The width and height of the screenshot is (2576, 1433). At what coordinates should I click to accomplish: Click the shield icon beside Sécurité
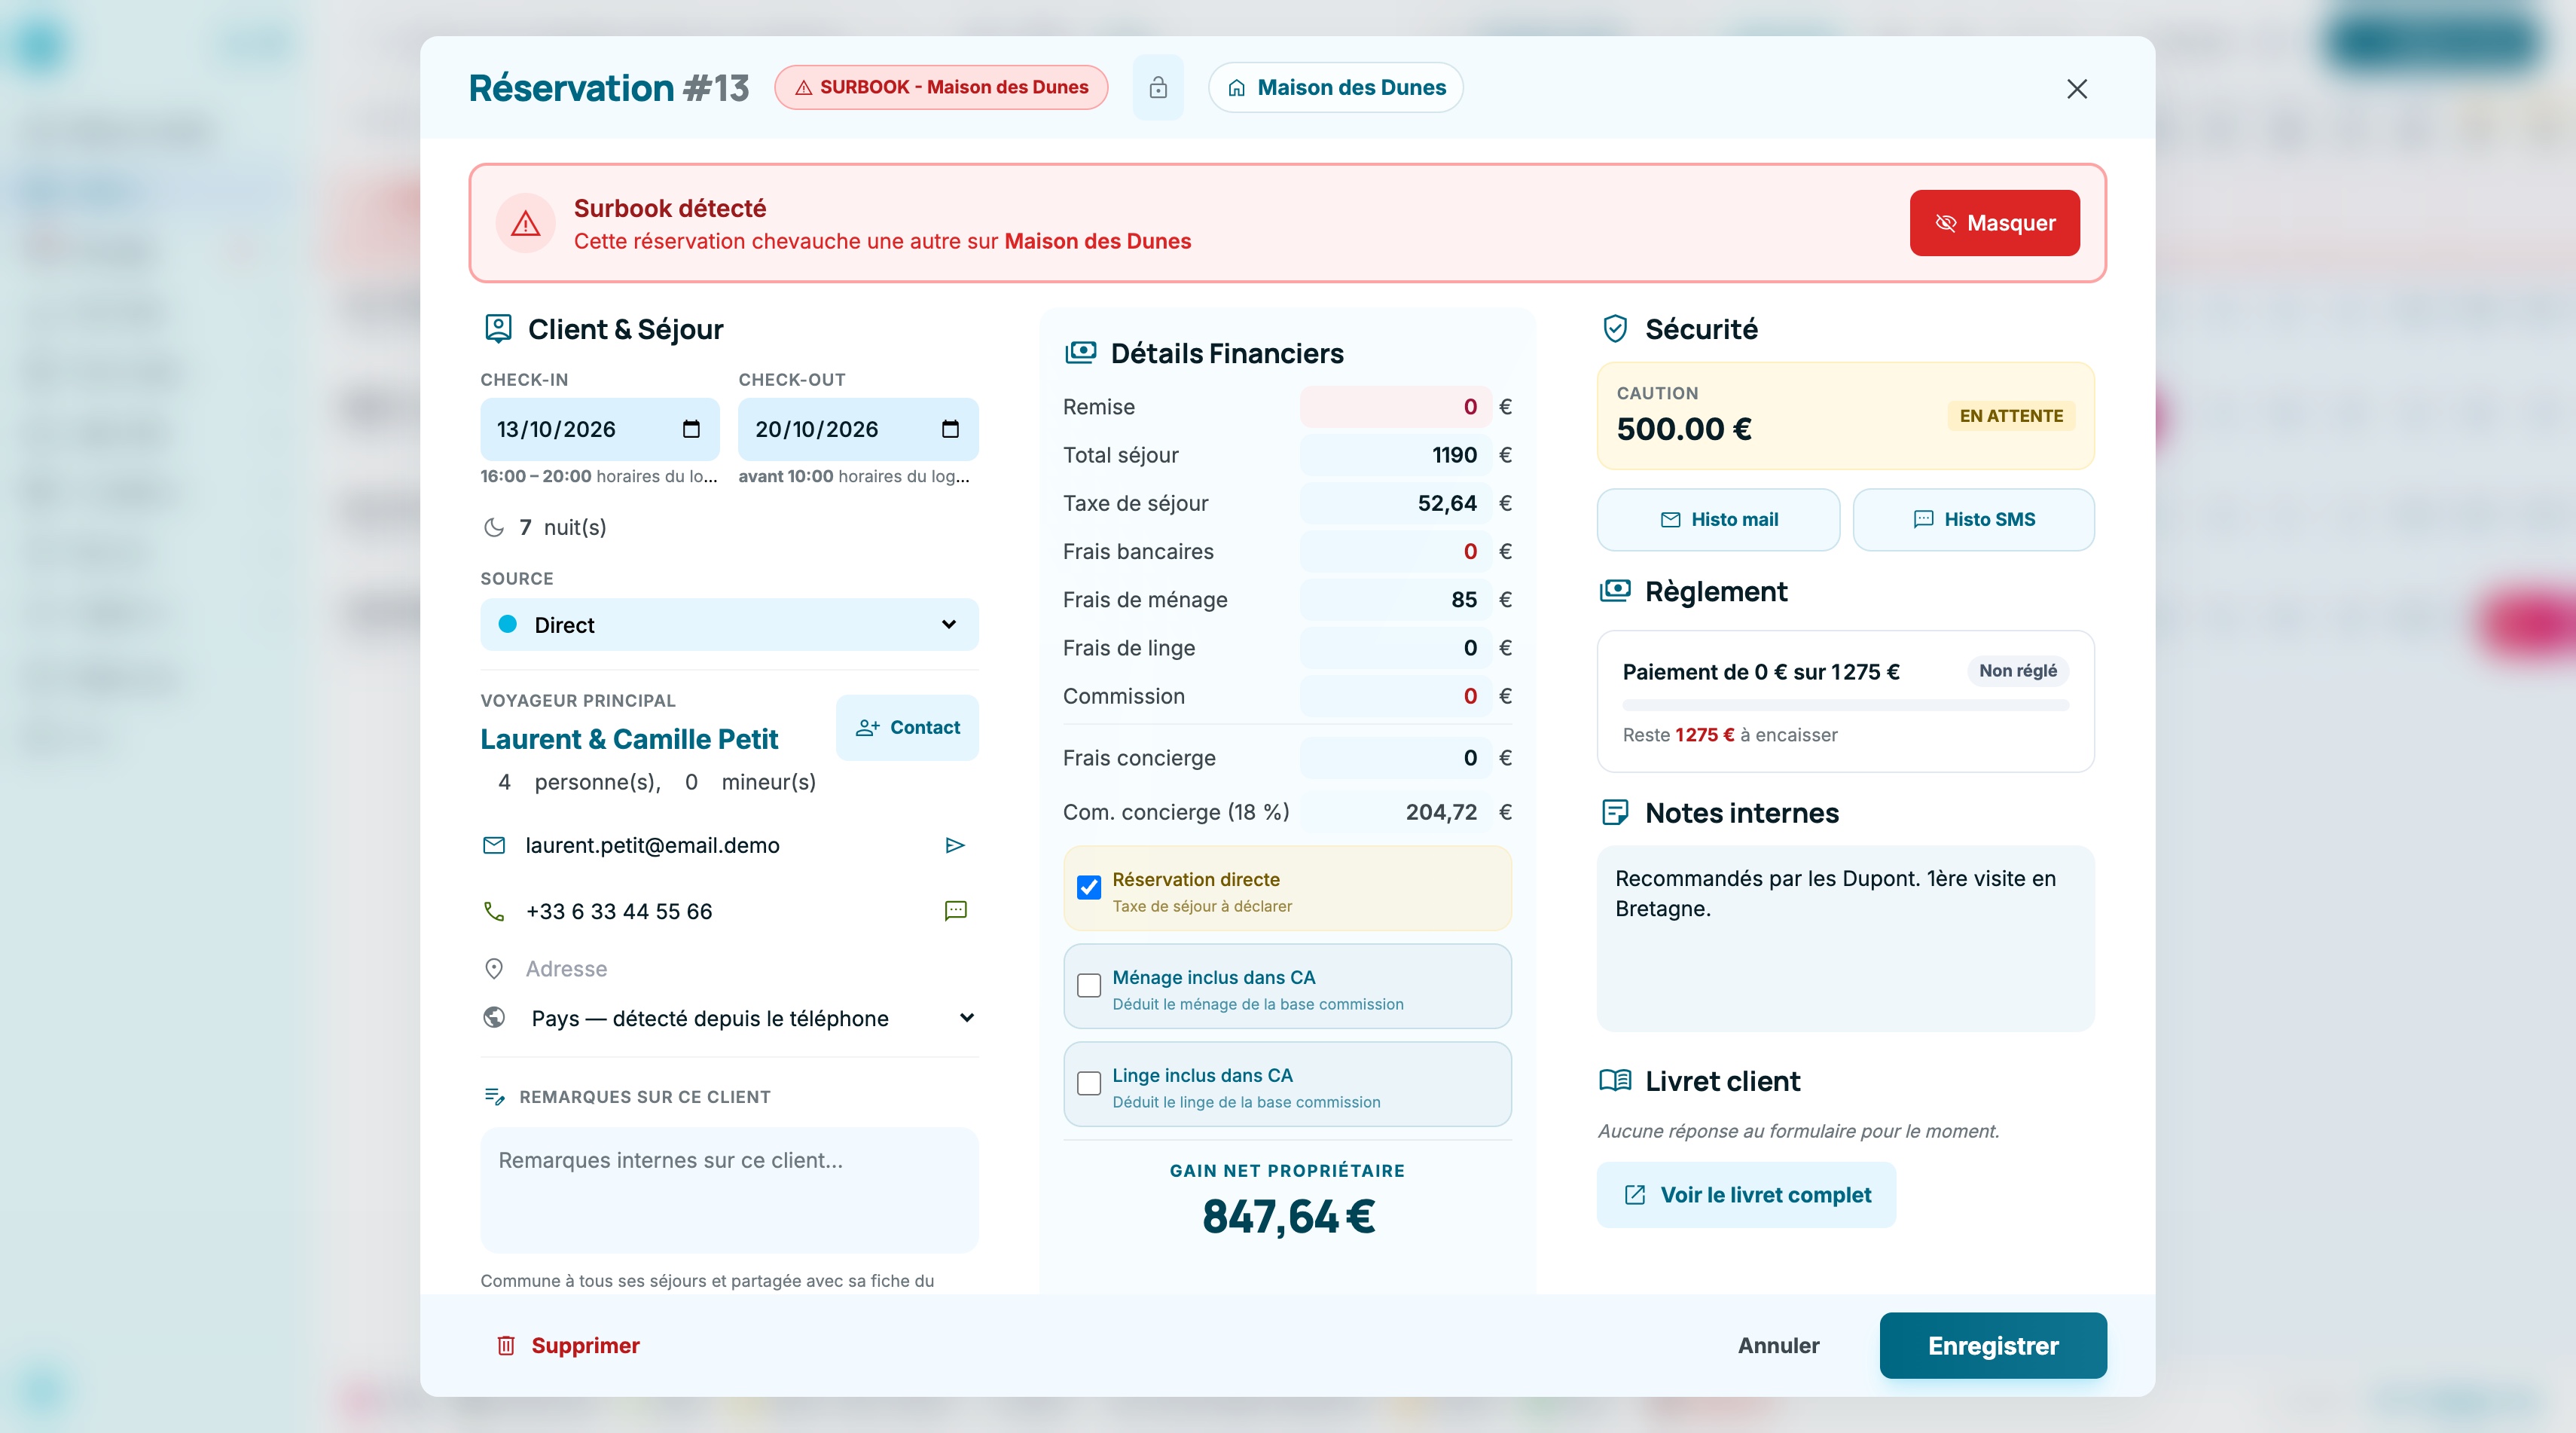point(1615,329)
